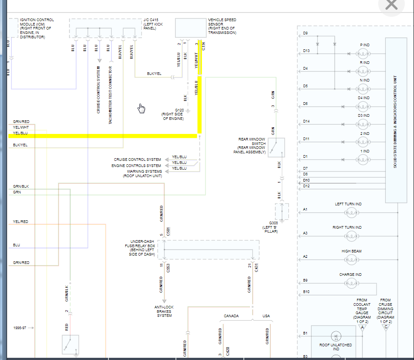Click the 'USA' branch label
414x360 pixels.
click(266, 316)
